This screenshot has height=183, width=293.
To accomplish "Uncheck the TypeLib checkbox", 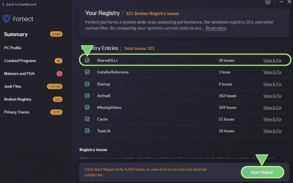I will pos(87,131).
